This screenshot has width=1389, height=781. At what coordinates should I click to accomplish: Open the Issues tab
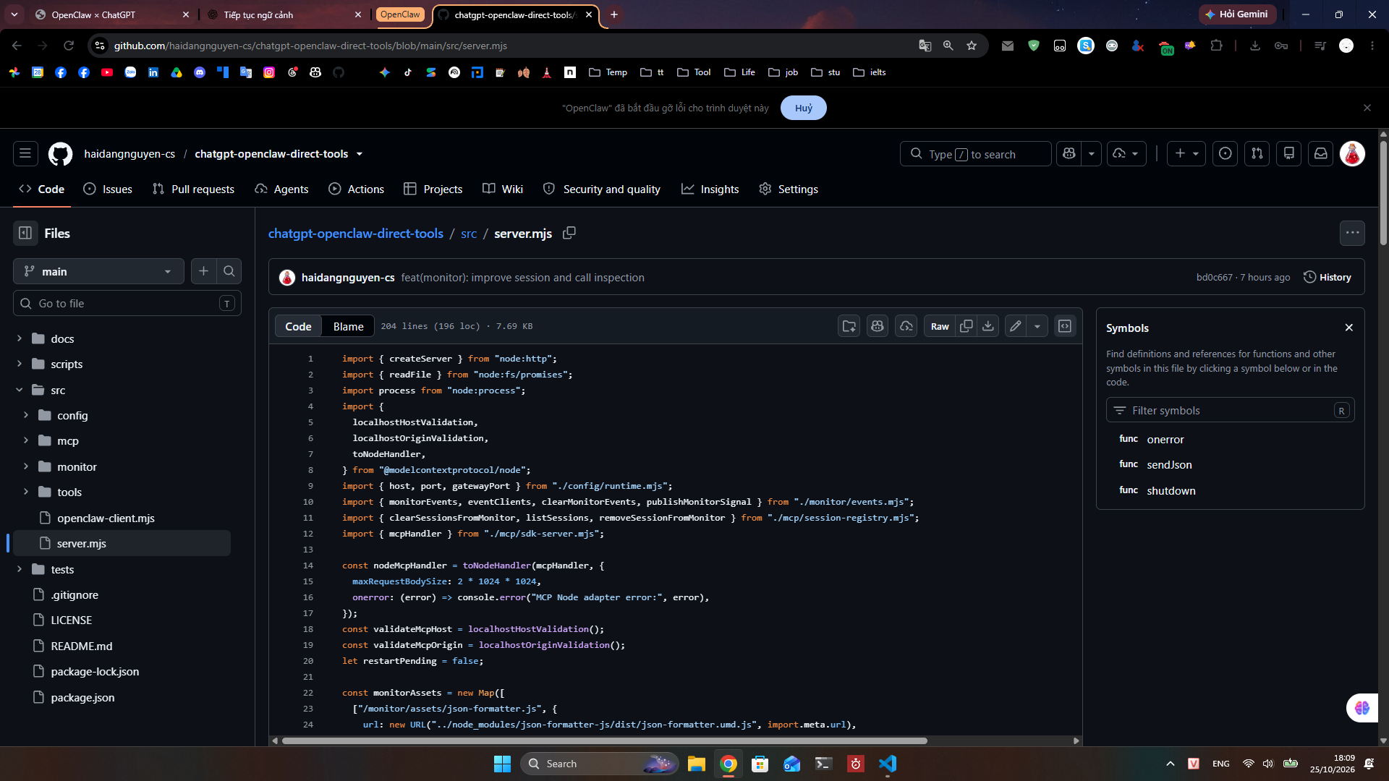click(108, 189)
